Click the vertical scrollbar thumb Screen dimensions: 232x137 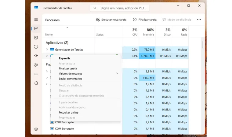[x=203, y=45]
